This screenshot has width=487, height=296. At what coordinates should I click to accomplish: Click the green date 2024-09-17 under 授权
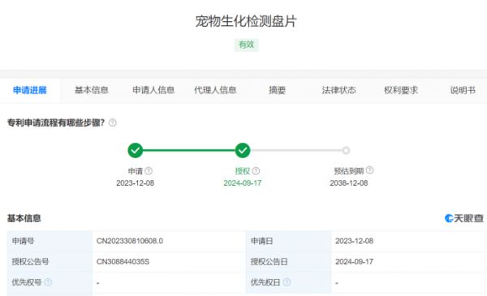pyautogui.click(x=242, y=183)
